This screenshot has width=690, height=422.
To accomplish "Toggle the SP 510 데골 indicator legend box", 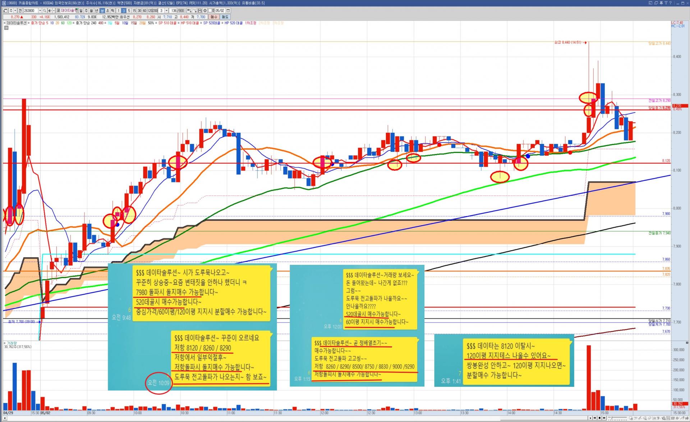I will click(x=157, y=23).
